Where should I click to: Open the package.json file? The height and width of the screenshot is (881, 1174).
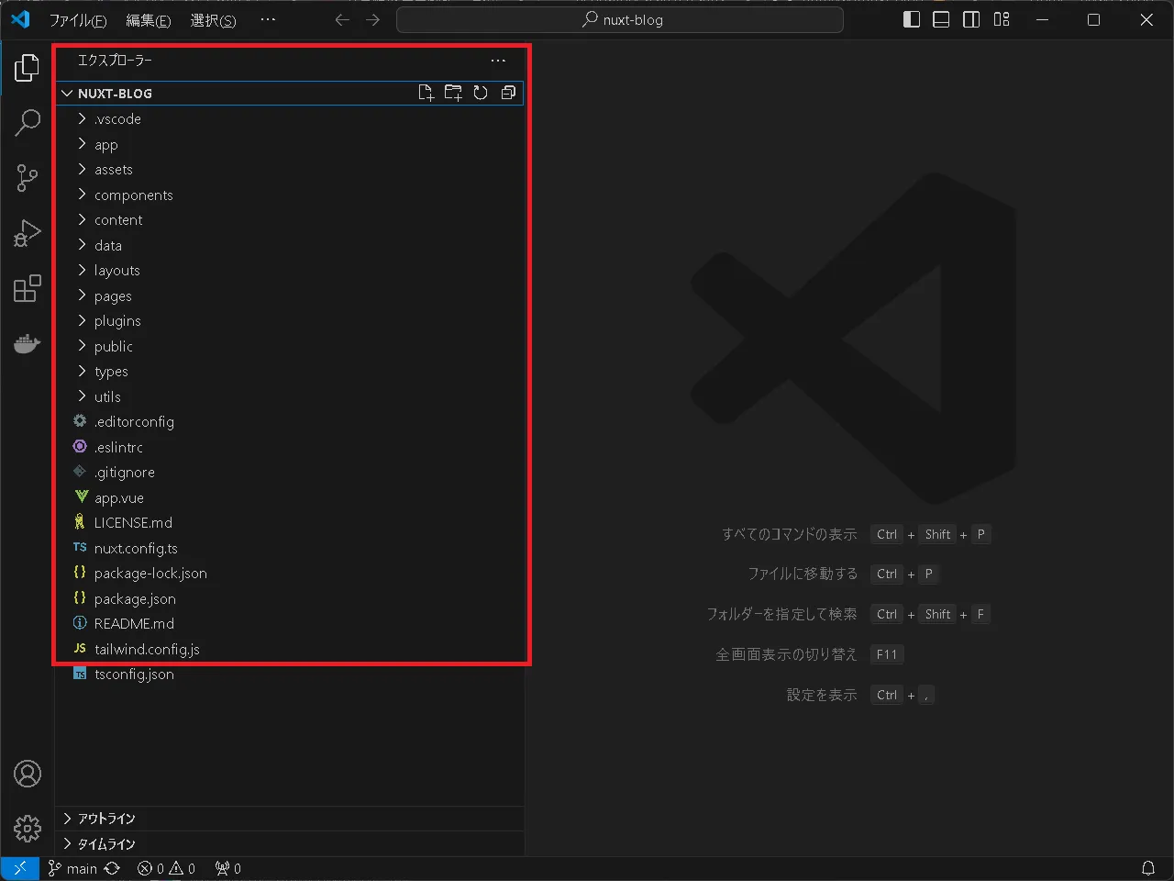pos(290,598)
